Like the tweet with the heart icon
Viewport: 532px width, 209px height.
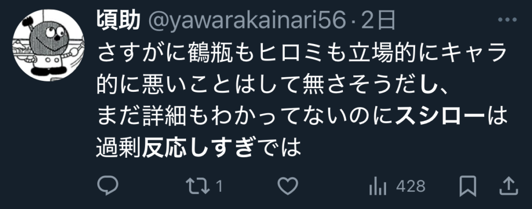point(288,186)
